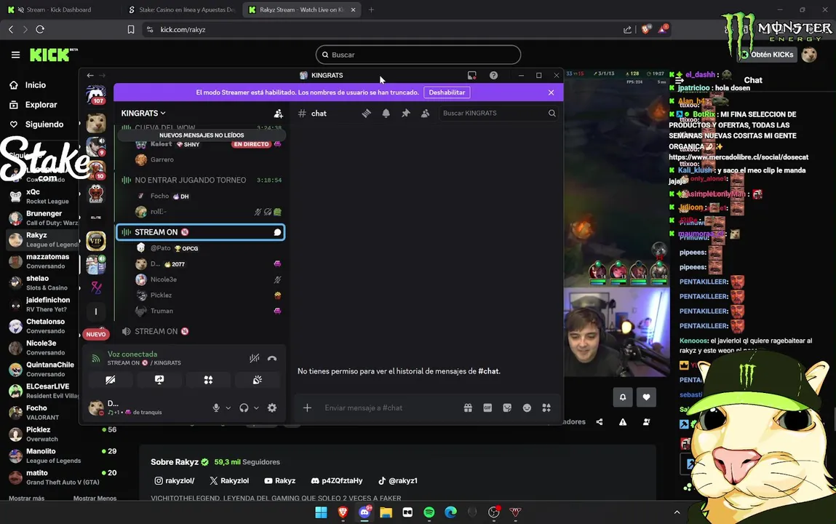Open Discord user settings gear
The image size is (836, 524).
[272, 408]
